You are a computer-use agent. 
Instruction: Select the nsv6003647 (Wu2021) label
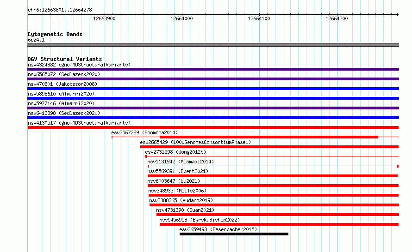174,181
